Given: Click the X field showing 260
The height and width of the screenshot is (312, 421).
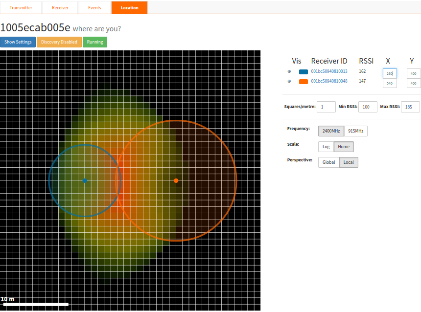Looking at the screenshot, I should [x=390, y=73].
